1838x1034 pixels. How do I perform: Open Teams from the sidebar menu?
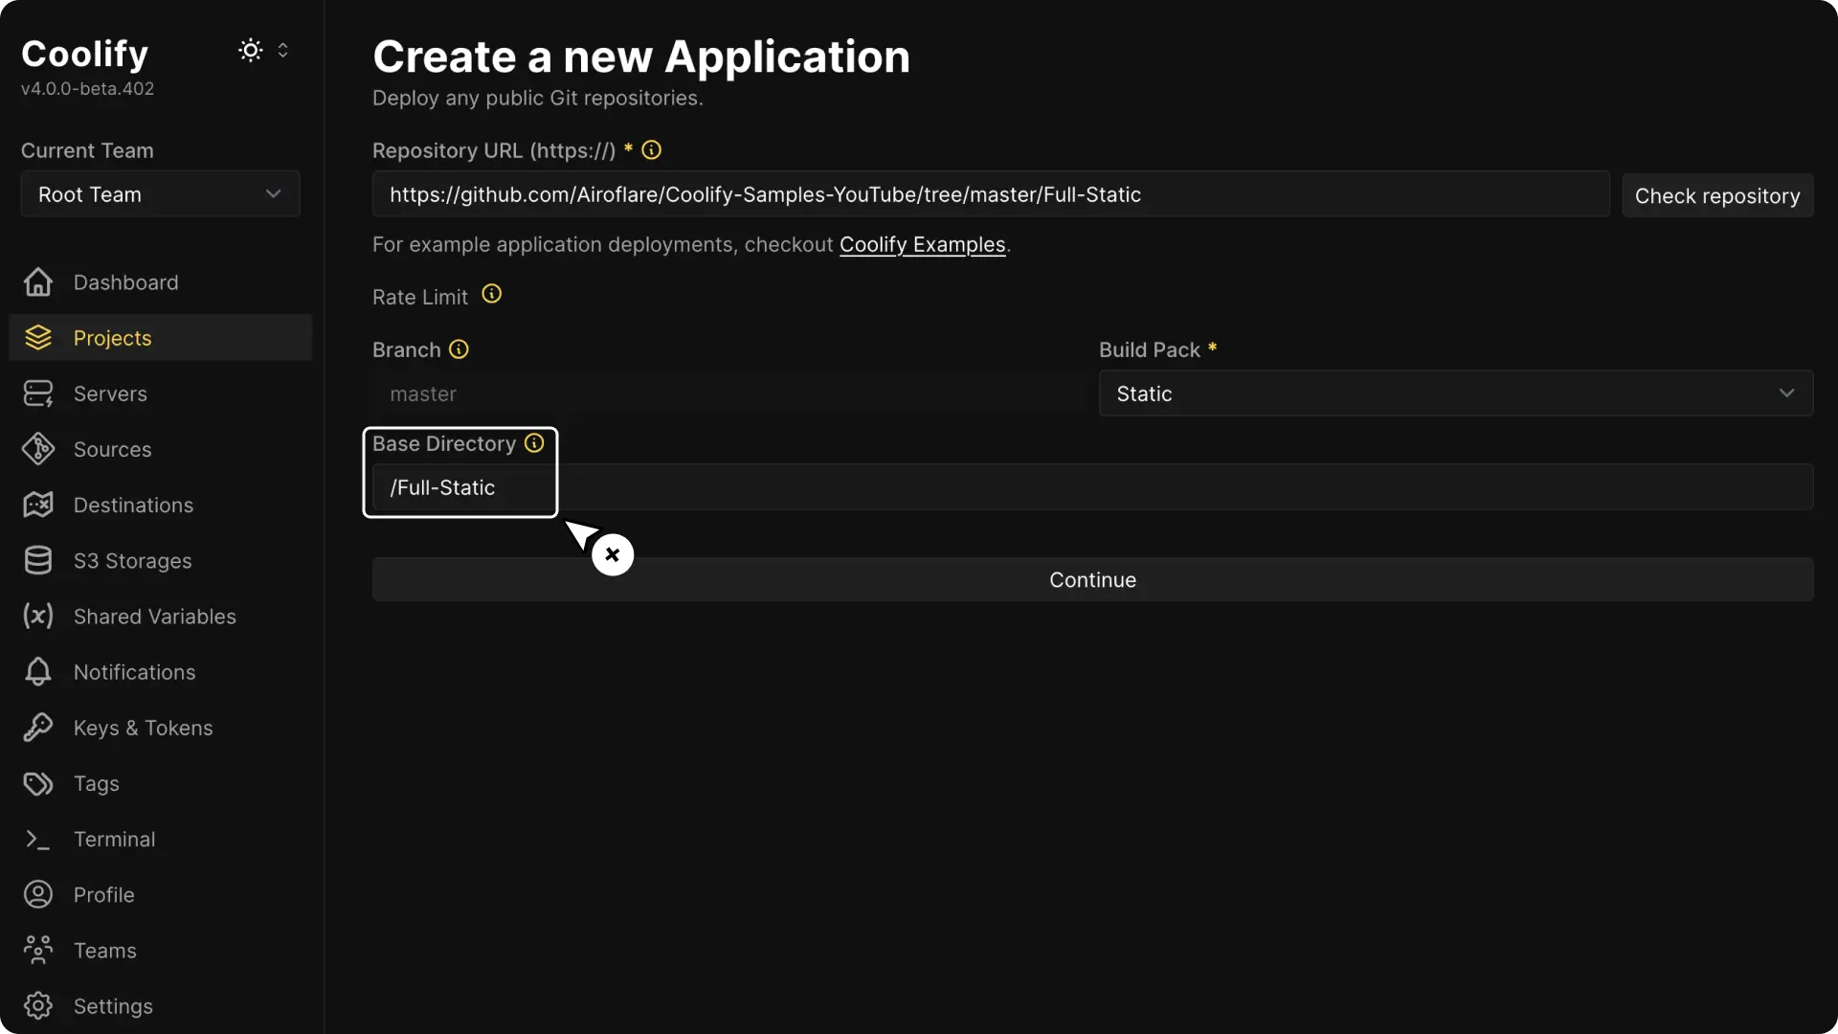point(104,950)
